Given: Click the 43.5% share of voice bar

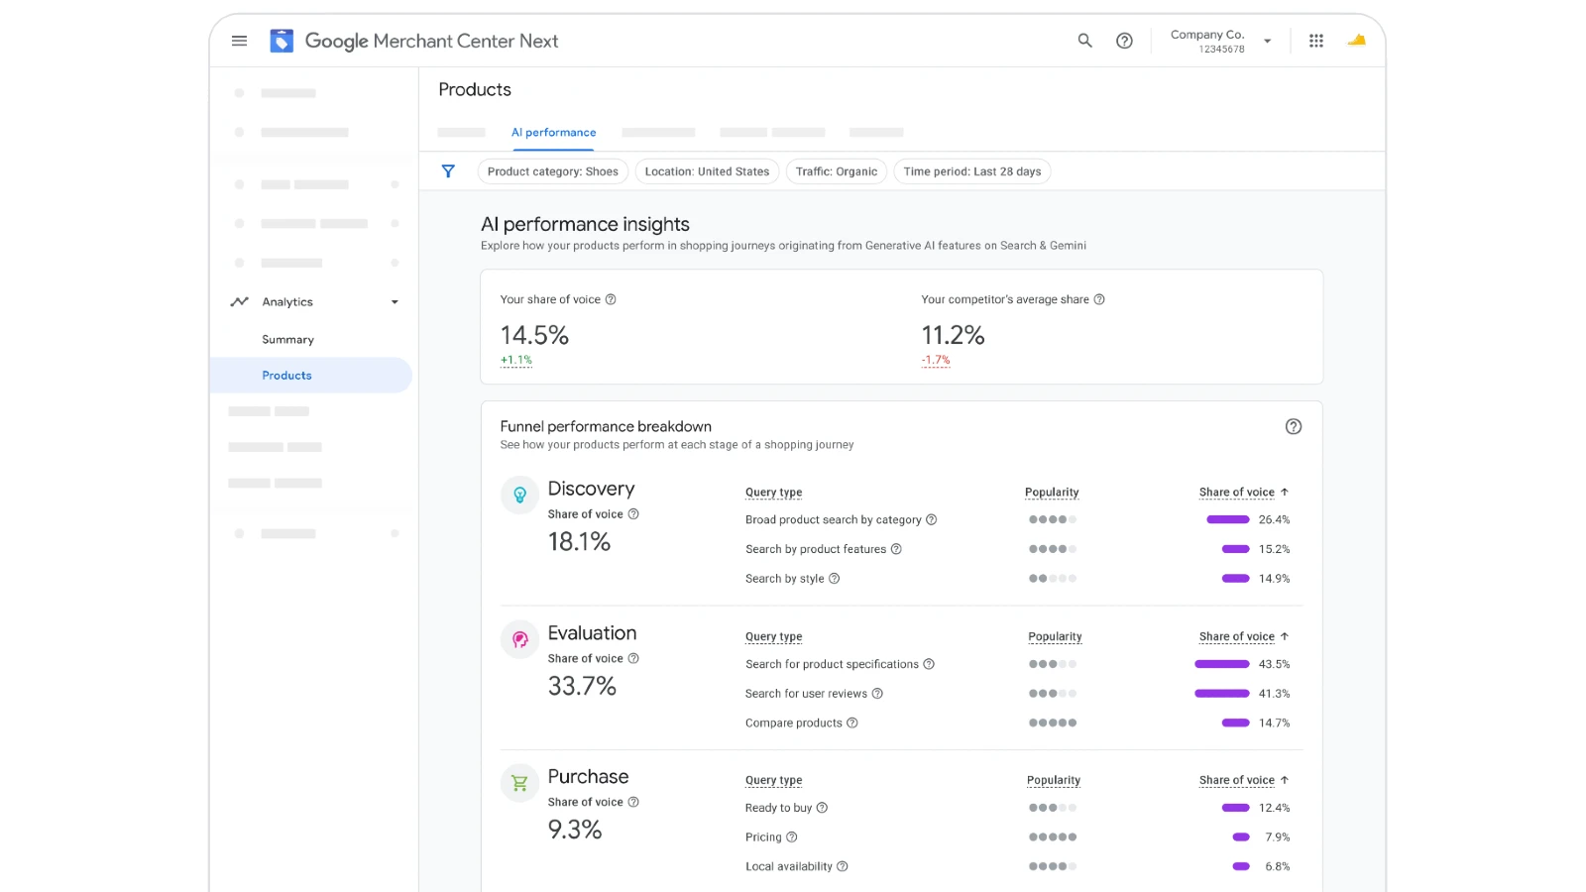Looking at the screenshot, I should [x=1222, y=664].
